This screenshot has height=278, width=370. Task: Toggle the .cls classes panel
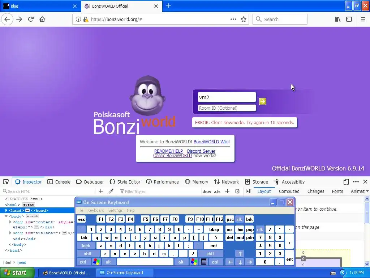tap(217, 191)
